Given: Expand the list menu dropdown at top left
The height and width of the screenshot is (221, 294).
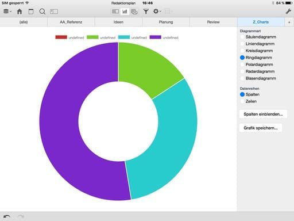Looking at the screenshot, I should (x=7, y=12).
